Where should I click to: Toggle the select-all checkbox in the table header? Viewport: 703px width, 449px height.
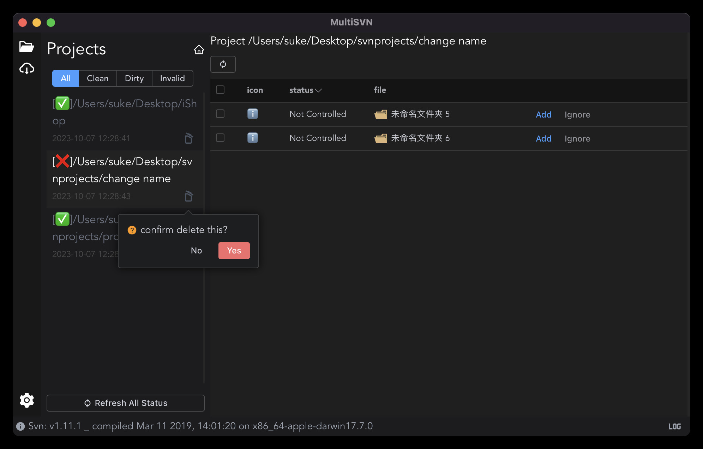click(x=220, y=90)
